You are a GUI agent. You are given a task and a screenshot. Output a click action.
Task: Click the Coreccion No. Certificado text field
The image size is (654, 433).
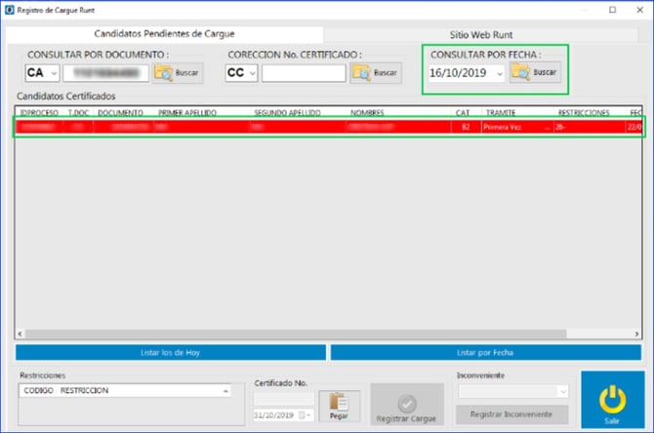click(x=304, y=73)
